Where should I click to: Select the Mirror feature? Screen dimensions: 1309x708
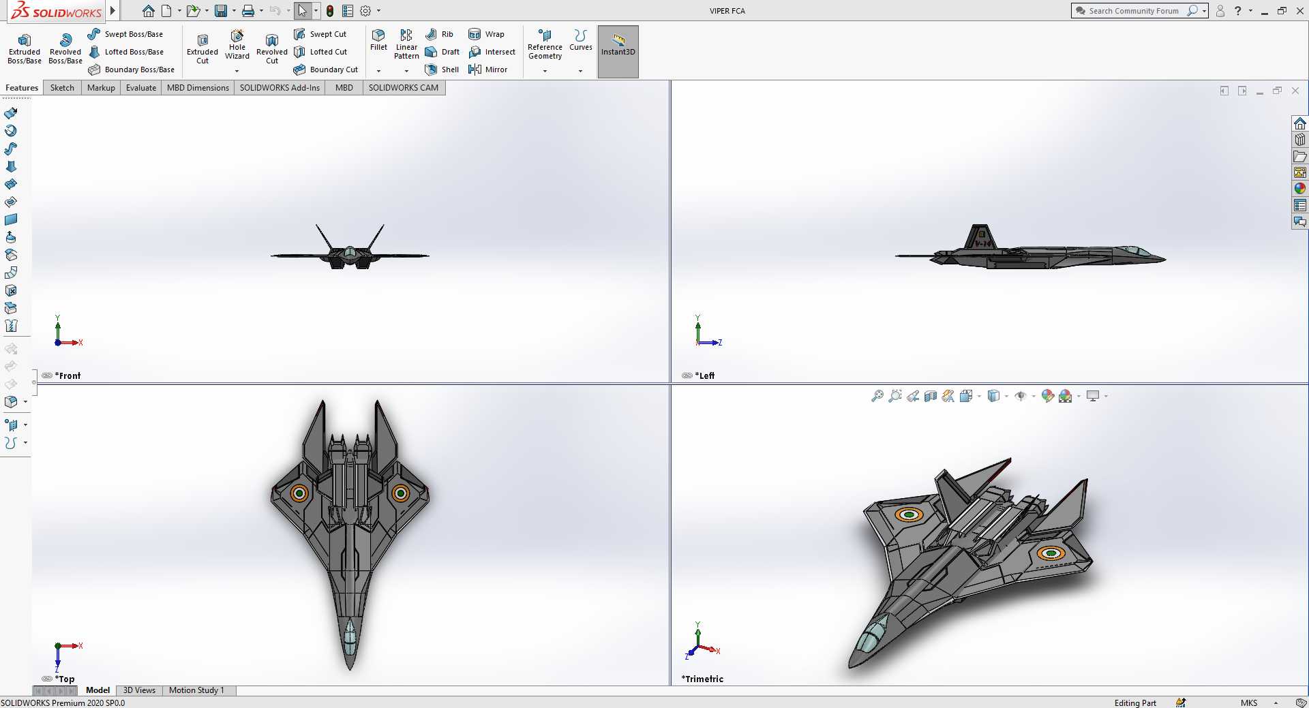pyautogui.click(x=488, y=70)
